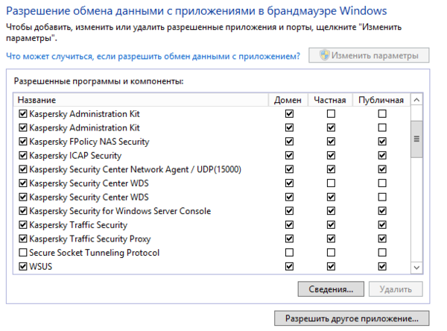Open Сведения details button

pyautogui.click(x=329, y=289)
